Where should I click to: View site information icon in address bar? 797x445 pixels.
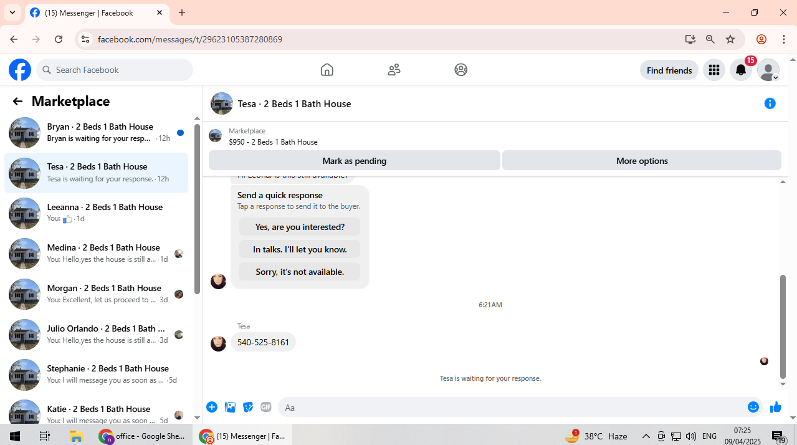tap(85, 39)
